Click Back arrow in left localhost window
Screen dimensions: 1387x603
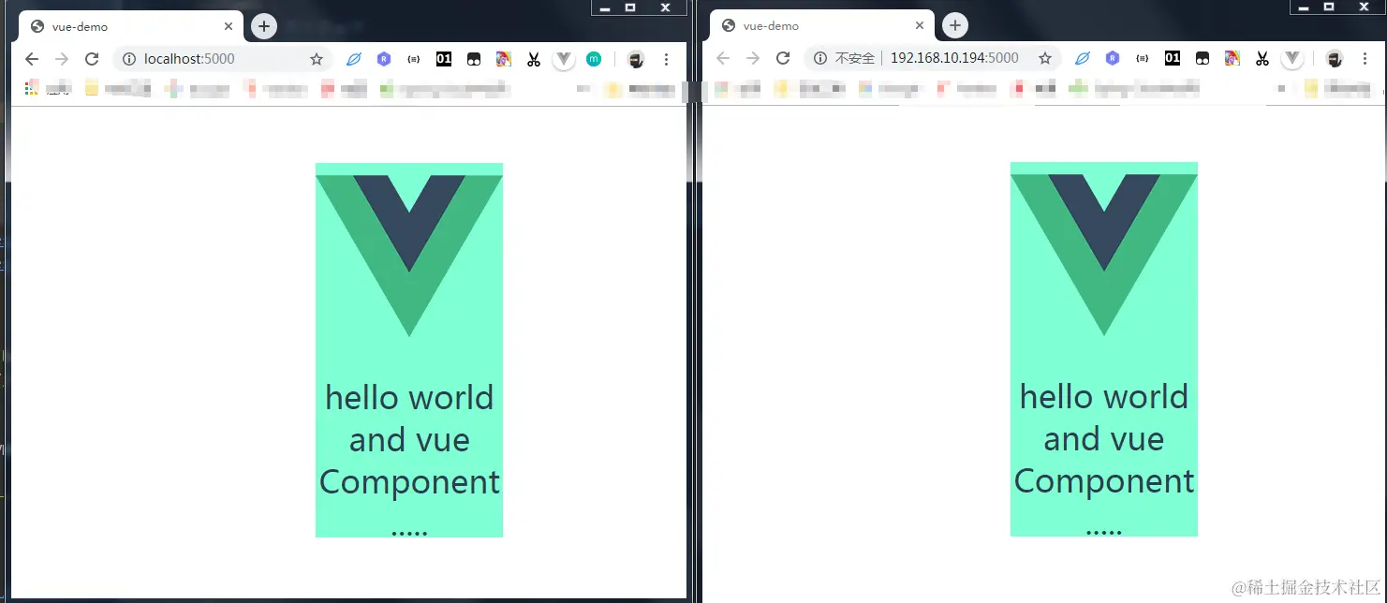click(32, 59)
